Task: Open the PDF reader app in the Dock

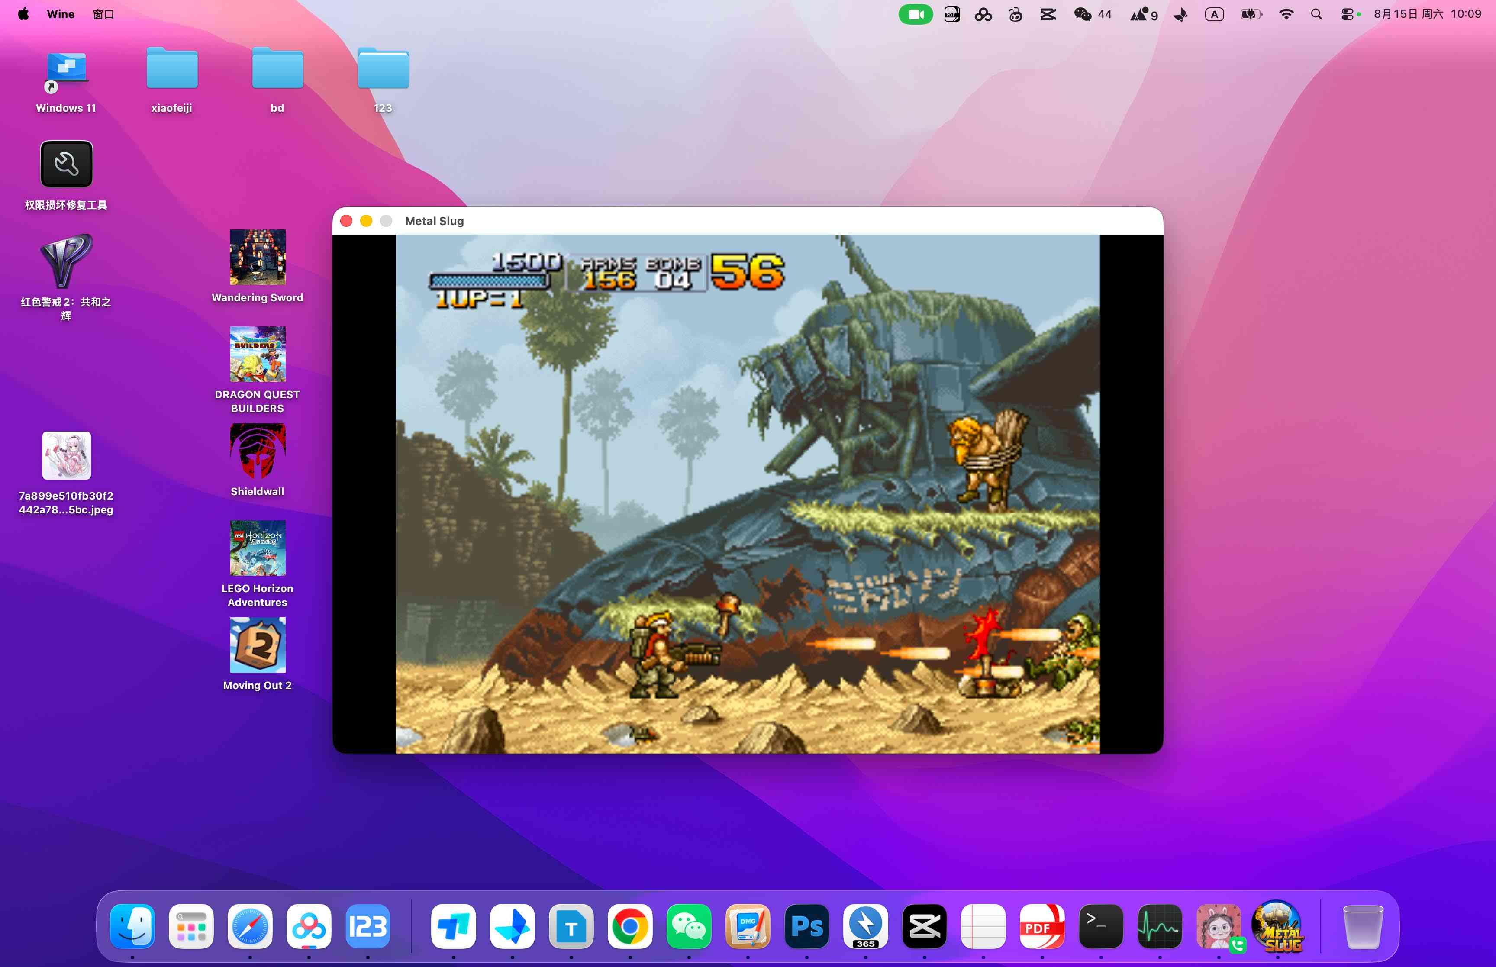Action: pyautogui.click(x=1042, y=926)
